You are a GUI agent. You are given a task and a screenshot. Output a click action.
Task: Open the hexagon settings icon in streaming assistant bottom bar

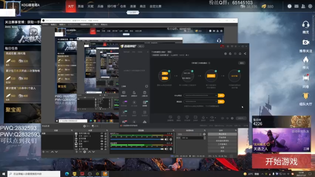click(232, 118)
